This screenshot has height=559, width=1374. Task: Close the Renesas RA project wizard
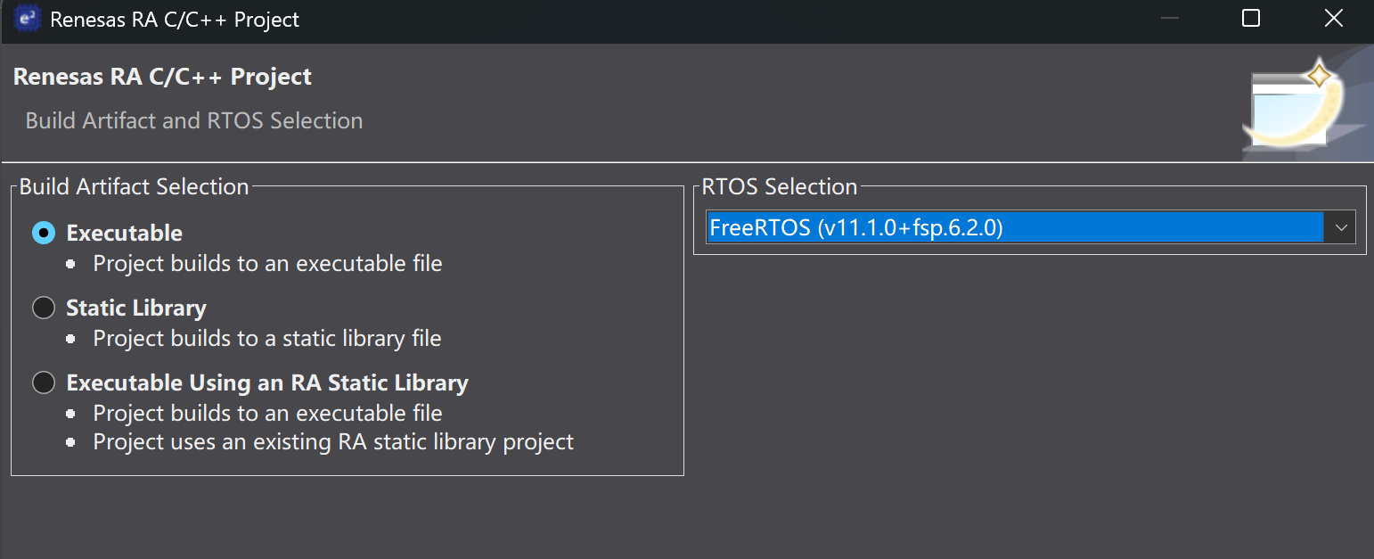pyautogui.click(x=1333, y=19)
